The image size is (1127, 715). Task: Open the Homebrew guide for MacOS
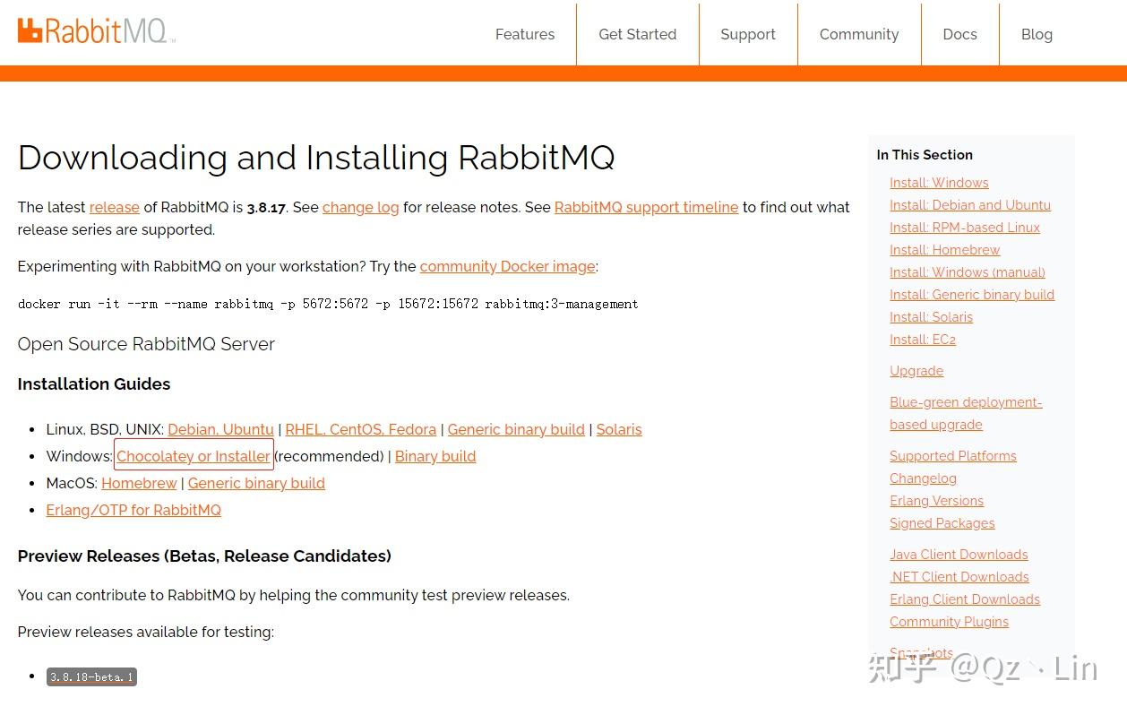139,483
